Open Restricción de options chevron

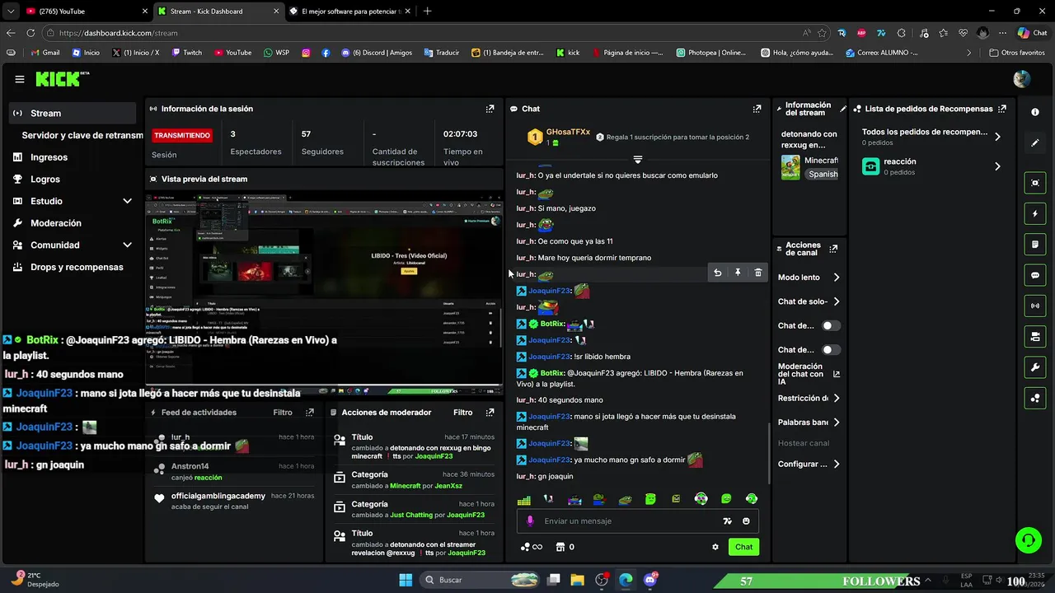coord(836,399)
